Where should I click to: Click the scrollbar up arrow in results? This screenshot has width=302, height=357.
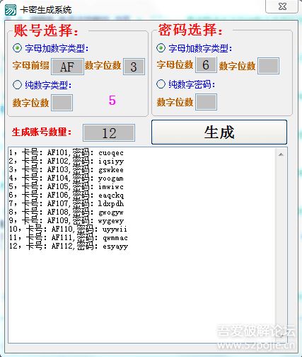[x=281, y=154]
